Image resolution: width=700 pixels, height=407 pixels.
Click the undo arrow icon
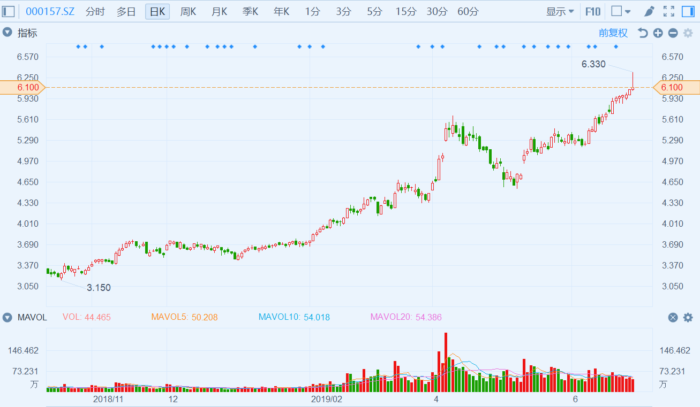[x=643, y=33]
